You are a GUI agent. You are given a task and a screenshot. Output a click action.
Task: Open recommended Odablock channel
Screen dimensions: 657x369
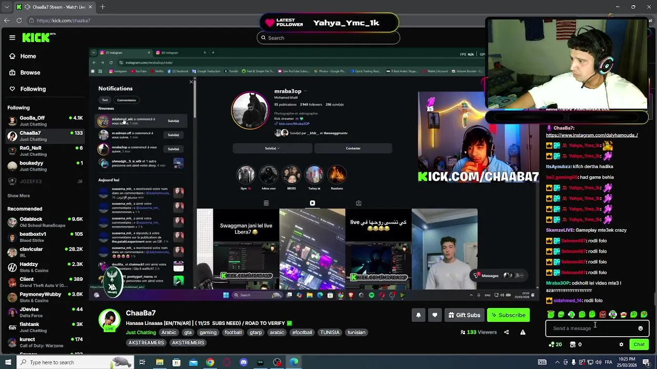point(44,222)
